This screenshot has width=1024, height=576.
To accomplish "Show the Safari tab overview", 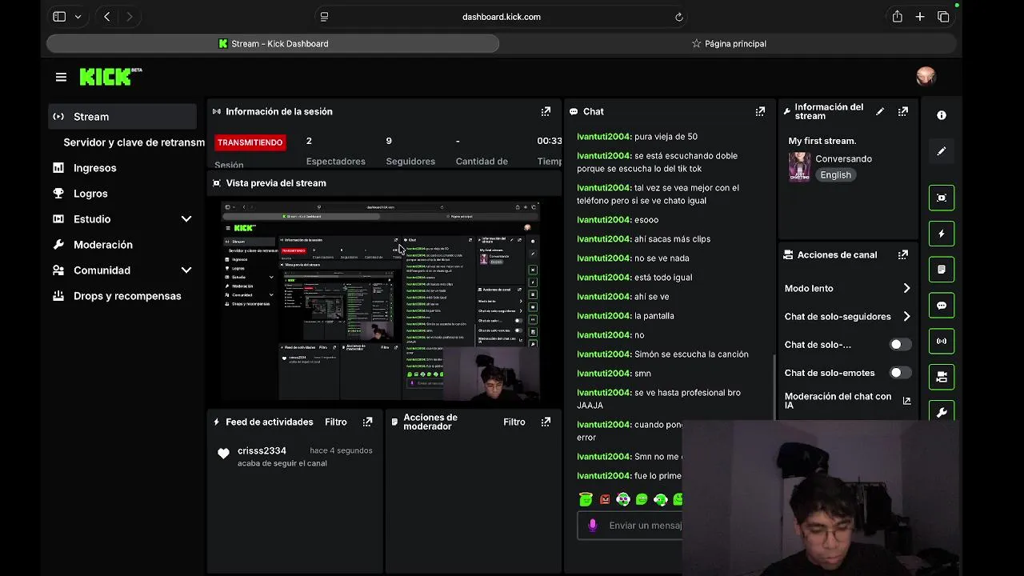I will point(943,17).
